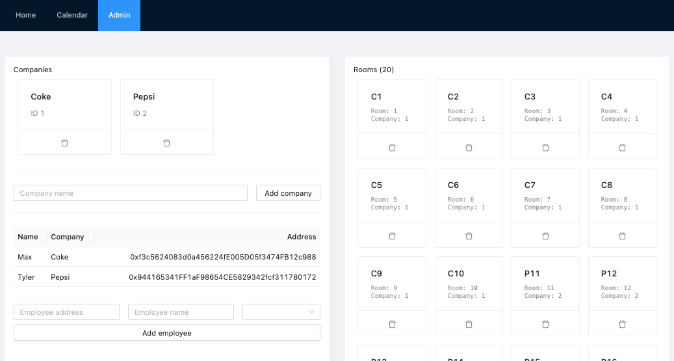Click the C10 room card title
This screenshot has width=674, height=361.
(x=456, y=274)
